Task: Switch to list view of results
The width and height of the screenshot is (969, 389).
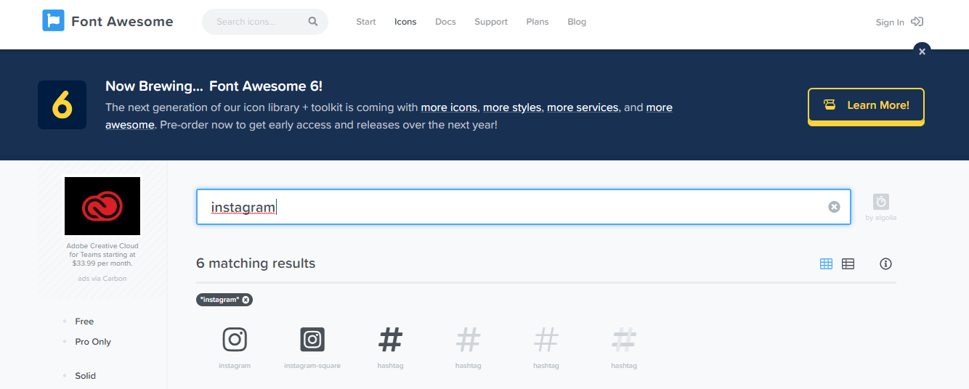Action: tap(848, 264)
